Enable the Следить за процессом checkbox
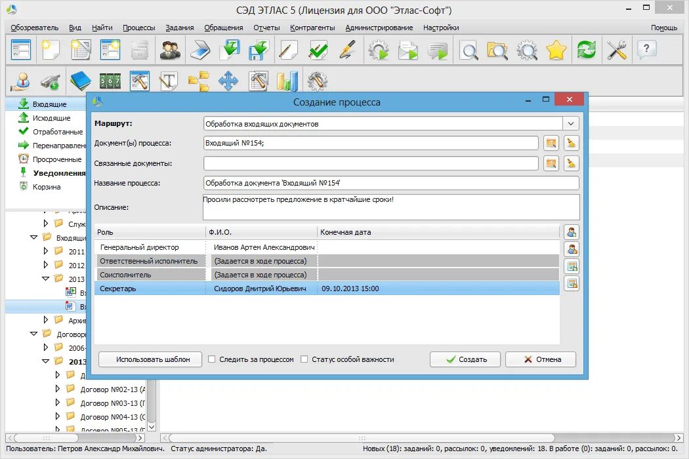The width and height of the screenshot is (689, 459). [212, 359]
